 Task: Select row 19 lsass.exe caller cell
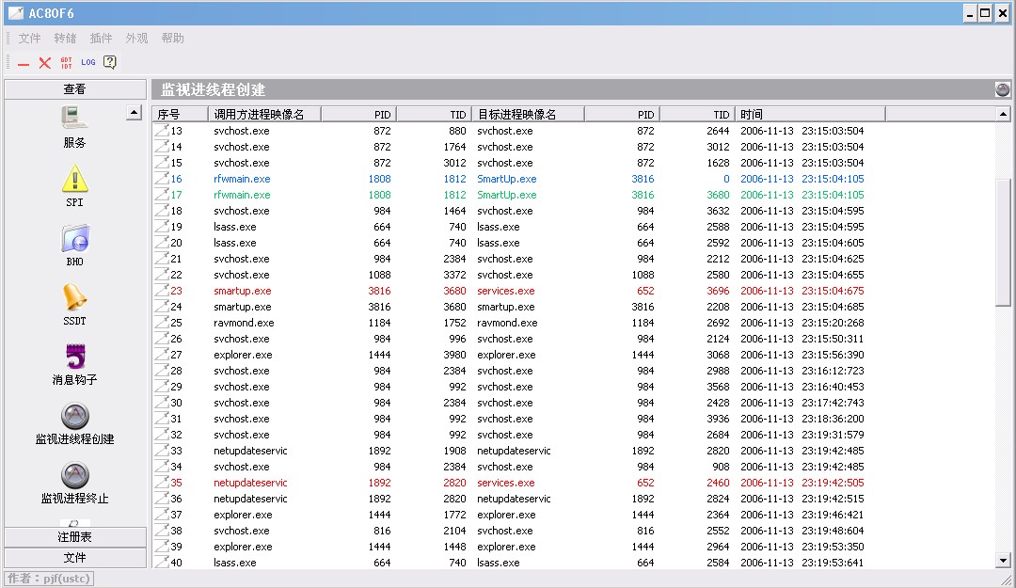(x=234, y=227)
